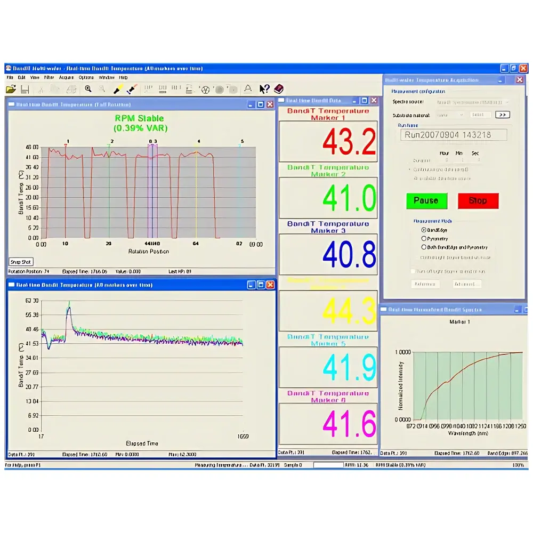
Task: Click the yellow temperature reading 44.3
Action: 349,311
